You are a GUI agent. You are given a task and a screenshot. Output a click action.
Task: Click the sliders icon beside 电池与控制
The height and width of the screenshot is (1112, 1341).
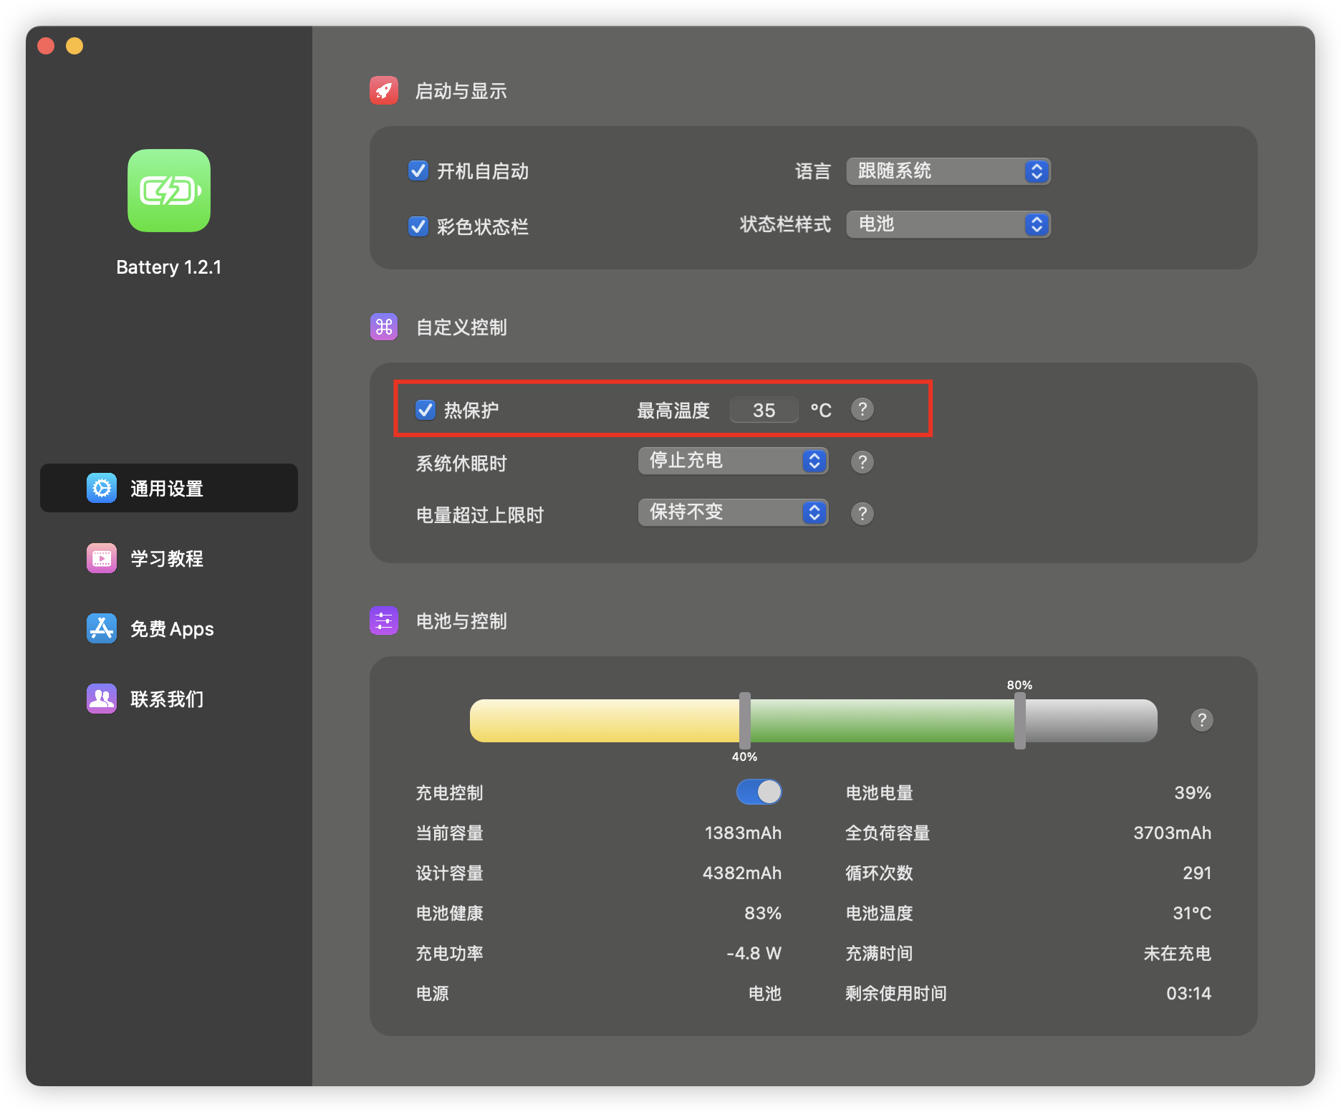pyautogui.click(x=384, y=621)
